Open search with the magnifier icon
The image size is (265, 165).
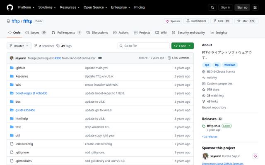click(x=212, y=7)
